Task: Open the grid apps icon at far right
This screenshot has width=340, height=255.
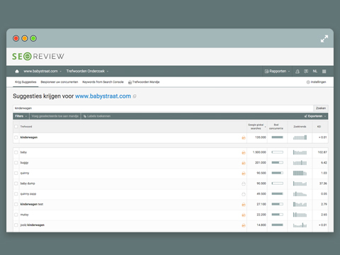Action: (x=324, y=71)
